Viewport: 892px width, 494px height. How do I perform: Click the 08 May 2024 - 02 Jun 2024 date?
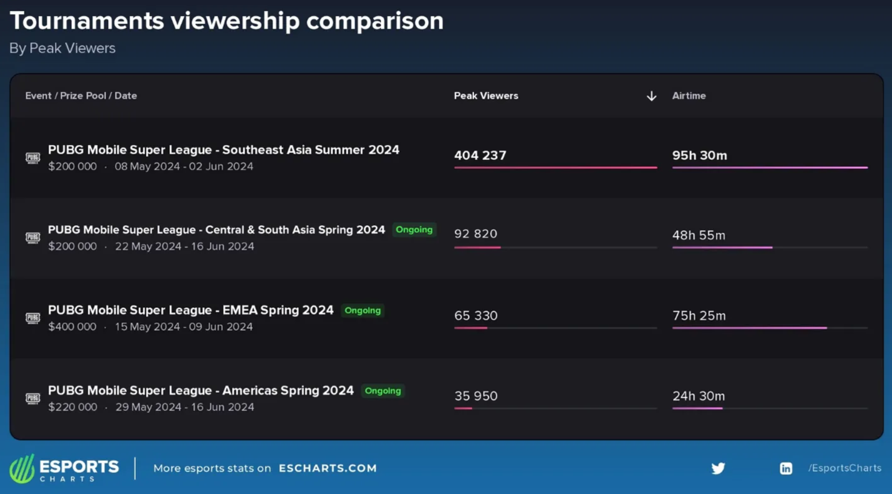[x=184, y=166]
